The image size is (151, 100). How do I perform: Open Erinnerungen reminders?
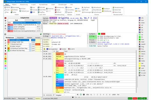[87, 12]
